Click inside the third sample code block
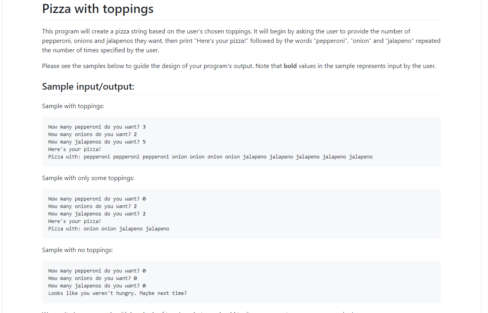 [241, 282]
